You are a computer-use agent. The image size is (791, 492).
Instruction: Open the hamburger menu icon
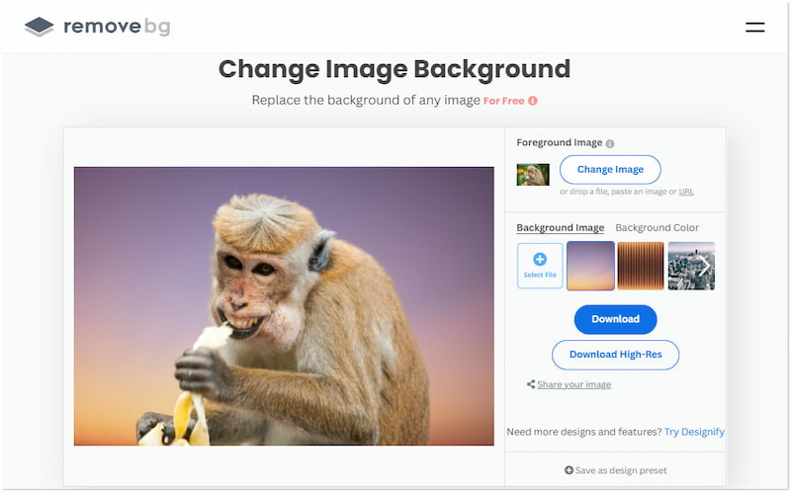point(754,27)
